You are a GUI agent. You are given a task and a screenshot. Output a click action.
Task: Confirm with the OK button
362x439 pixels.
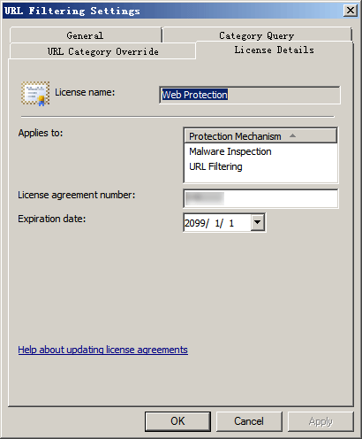click(177, 421)
